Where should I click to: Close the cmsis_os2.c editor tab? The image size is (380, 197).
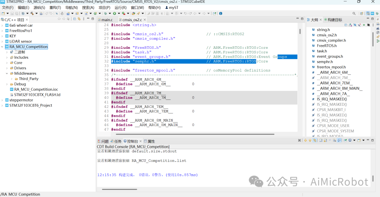pyautogui.click(x=145, y=20)
